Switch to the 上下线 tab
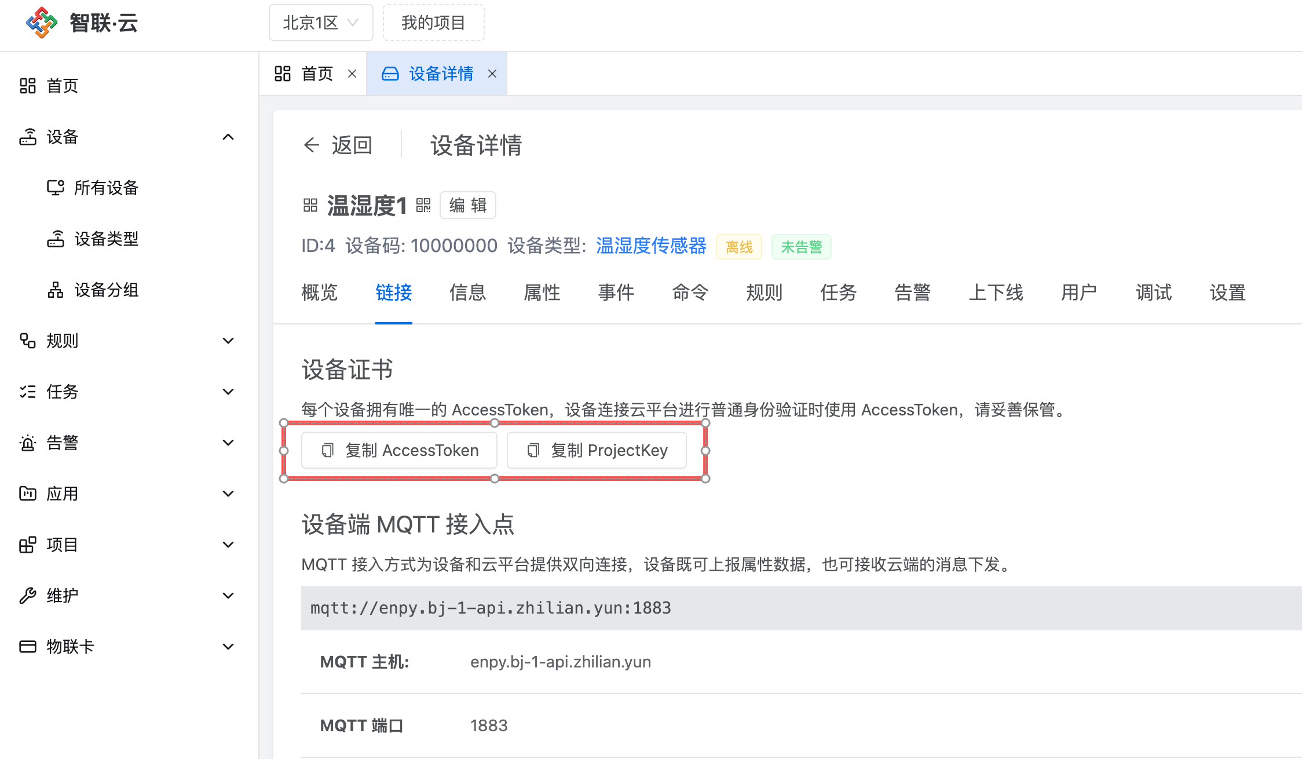This screenshot has height=759, width=1302. (996, 293)
